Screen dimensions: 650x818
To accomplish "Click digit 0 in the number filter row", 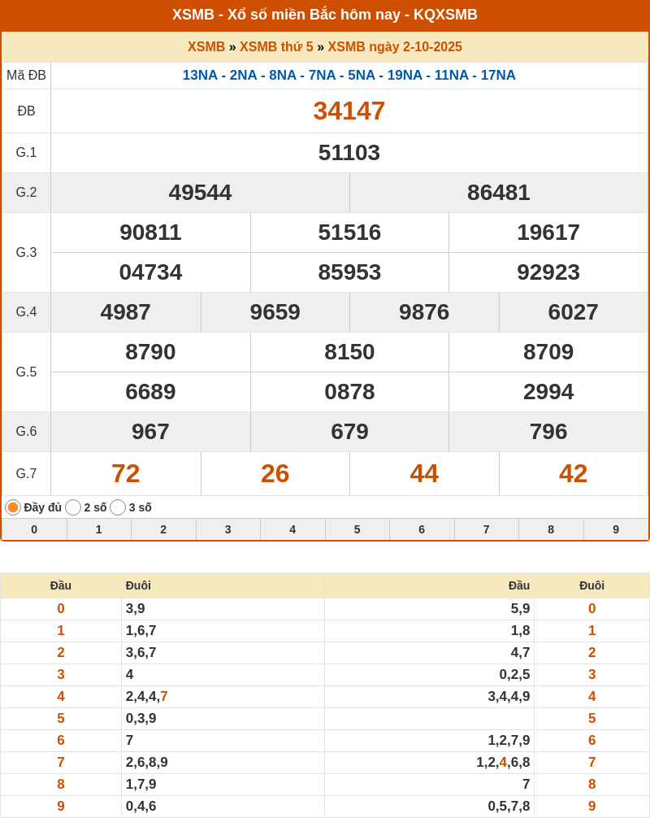I will click(34, 529).
